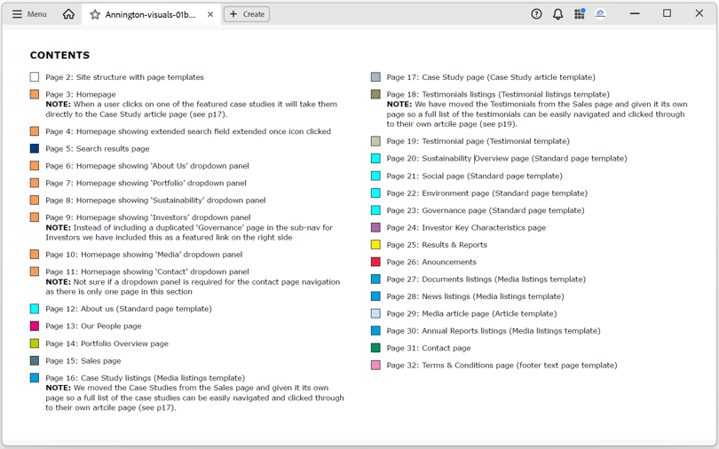The height and width of the screenshot is (449, 719).
Task: Click 'Page 14: Portfolio Overview page' entry
Action: (107, 343)
